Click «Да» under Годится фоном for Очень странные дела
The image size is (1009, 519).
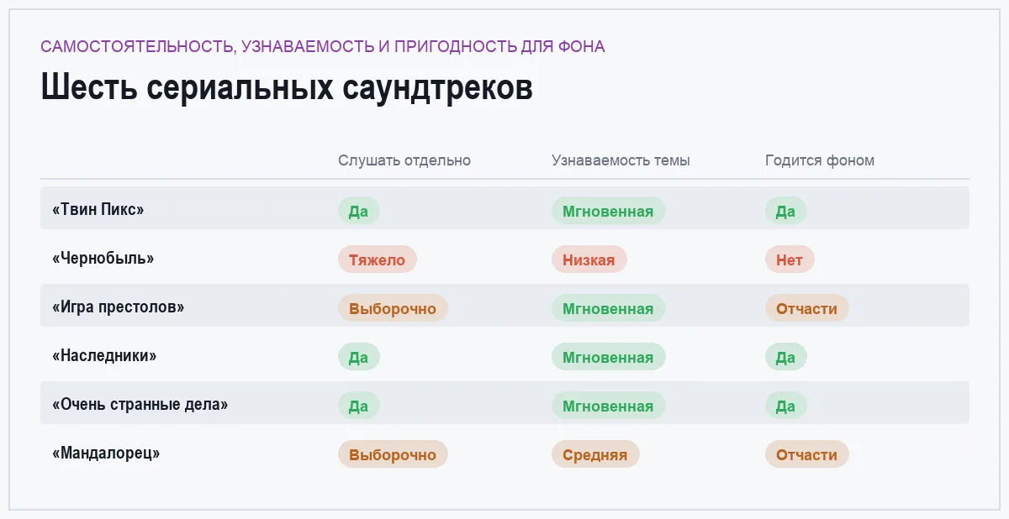tap(786, 406)
